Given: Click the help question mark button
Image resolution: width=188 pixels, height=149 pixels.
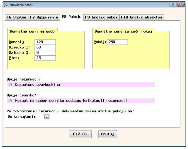Looking at the screenshot, I should [173, 5].
